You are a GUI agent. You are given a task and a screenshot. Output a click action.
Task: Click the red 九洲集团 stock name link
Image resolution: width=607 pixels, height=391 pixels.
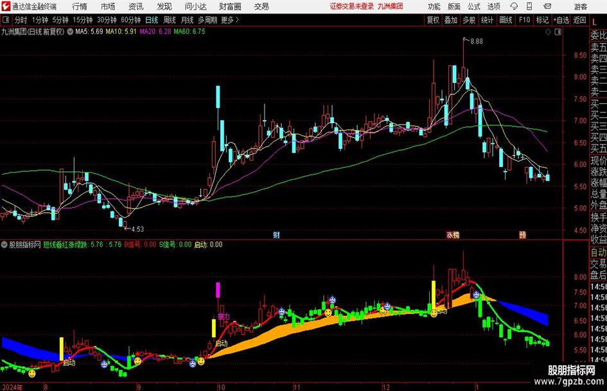[x=391, y=6]
